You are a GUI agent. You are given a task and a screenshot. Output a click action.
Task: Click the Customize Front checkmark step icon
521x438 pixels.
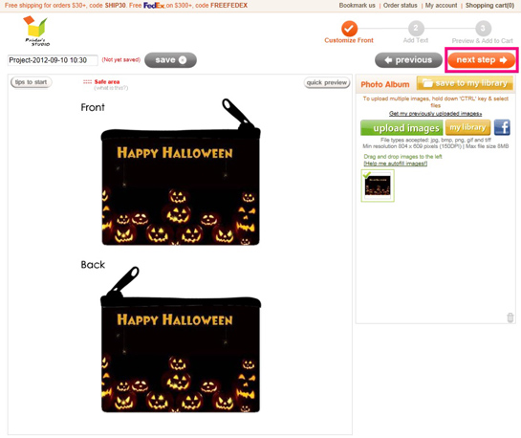349,29
